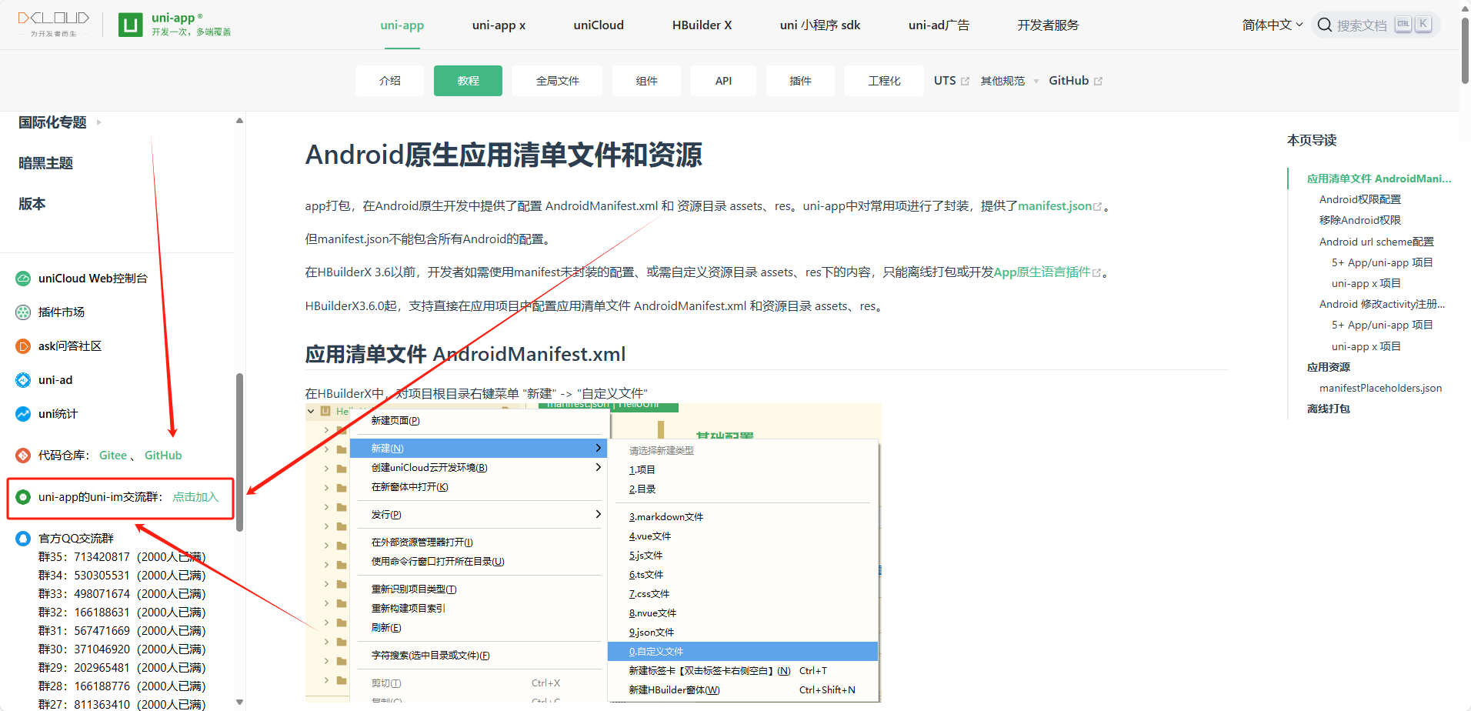Click the search magnifier icon
The width and height of the screenshot is (1471, 711).
click(1325, 25)
